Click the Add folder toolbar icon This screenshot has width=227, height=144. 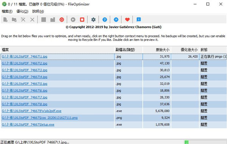(14, 19)
